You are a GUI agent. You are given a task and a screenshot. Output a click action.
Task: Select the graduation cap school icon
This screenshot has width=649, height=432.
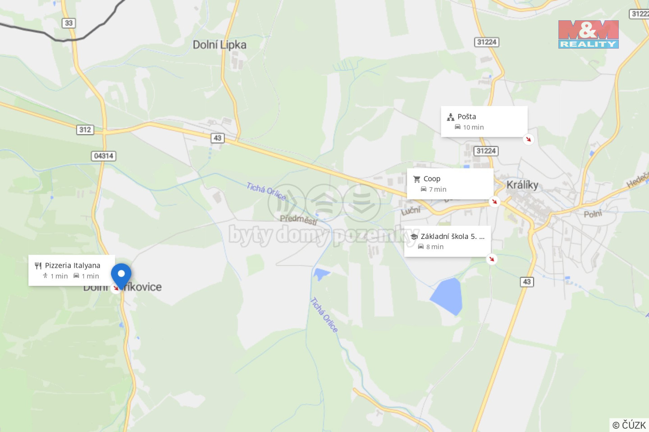click(x=414, y=236)
